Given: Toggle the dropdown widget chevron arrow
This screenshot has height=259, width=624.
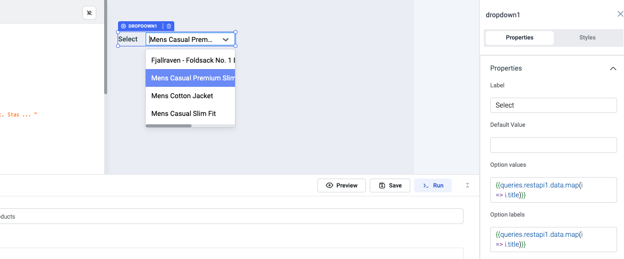Looking at the screenshot, I should (x=226, y=39).
